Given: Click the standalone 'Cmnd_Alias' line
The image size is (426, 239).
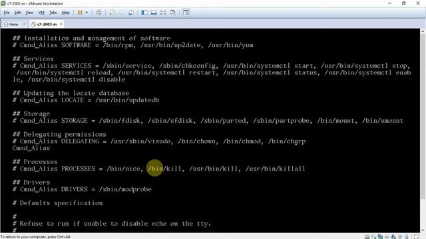Looking at the screenshot, I should [x=31, y=148].
